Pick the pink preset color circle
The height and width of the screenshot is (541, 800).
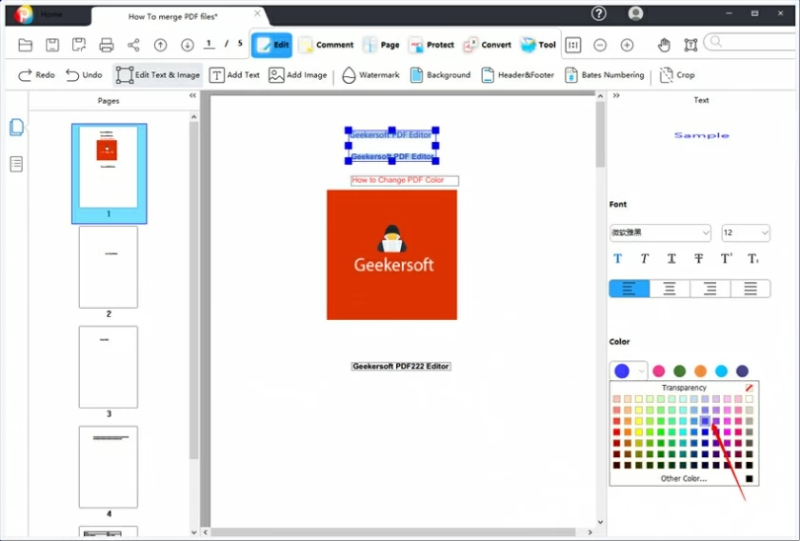pos(659,371)
